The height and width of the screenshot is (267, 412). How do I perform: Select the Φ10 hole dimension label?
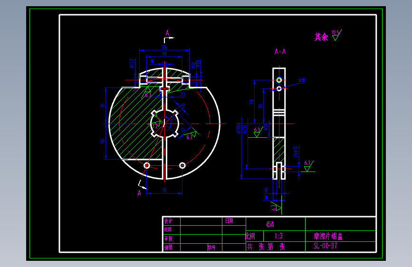coord(302,80)
